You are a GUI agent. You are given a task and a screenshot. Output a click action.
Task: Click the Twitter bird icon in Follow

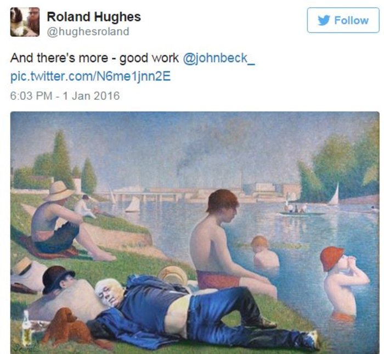pyautogui.click(x=324, y=20)
